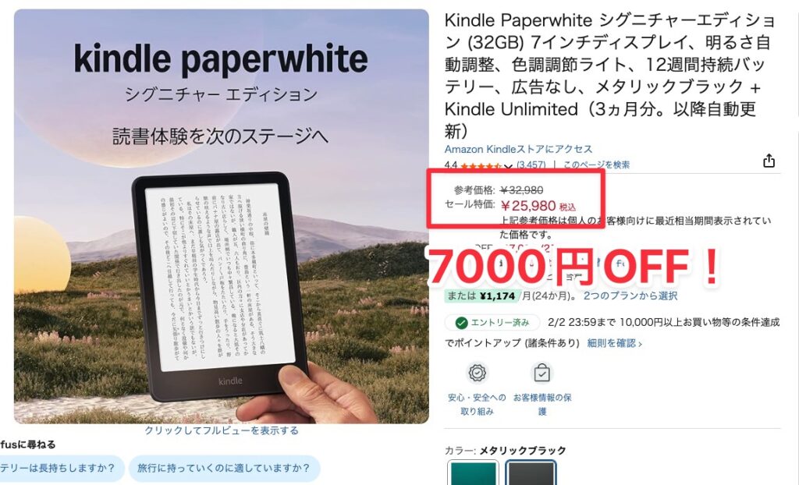
Task: Select the green color swatch
Action: coord(474,473)
